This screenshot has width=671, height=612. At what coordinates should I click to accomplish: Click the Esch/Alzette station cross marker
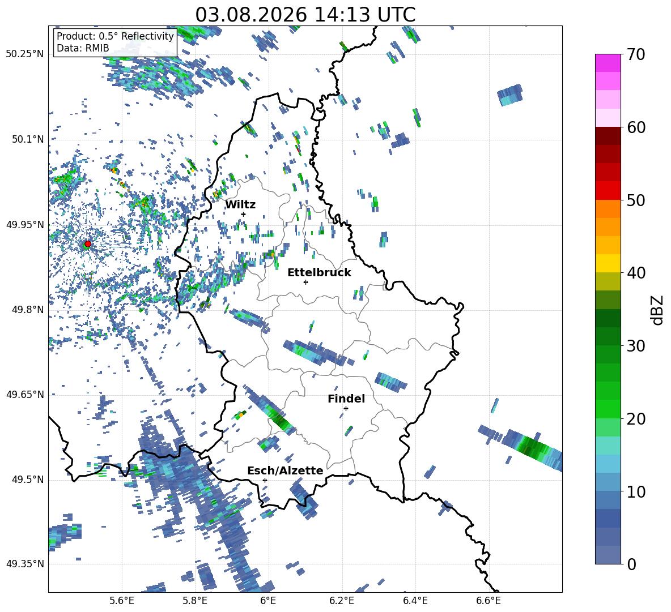265,480
